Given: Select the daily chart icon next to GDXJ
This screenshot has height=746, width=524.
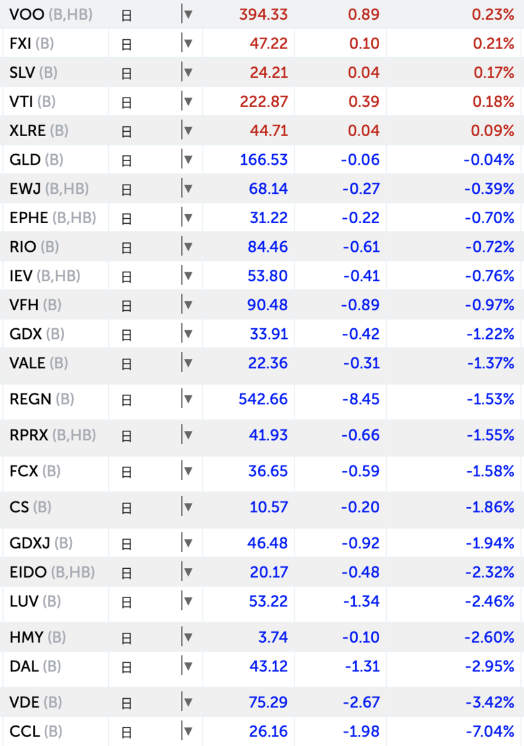Looking at the screenshot, I should tap(126, 543).
